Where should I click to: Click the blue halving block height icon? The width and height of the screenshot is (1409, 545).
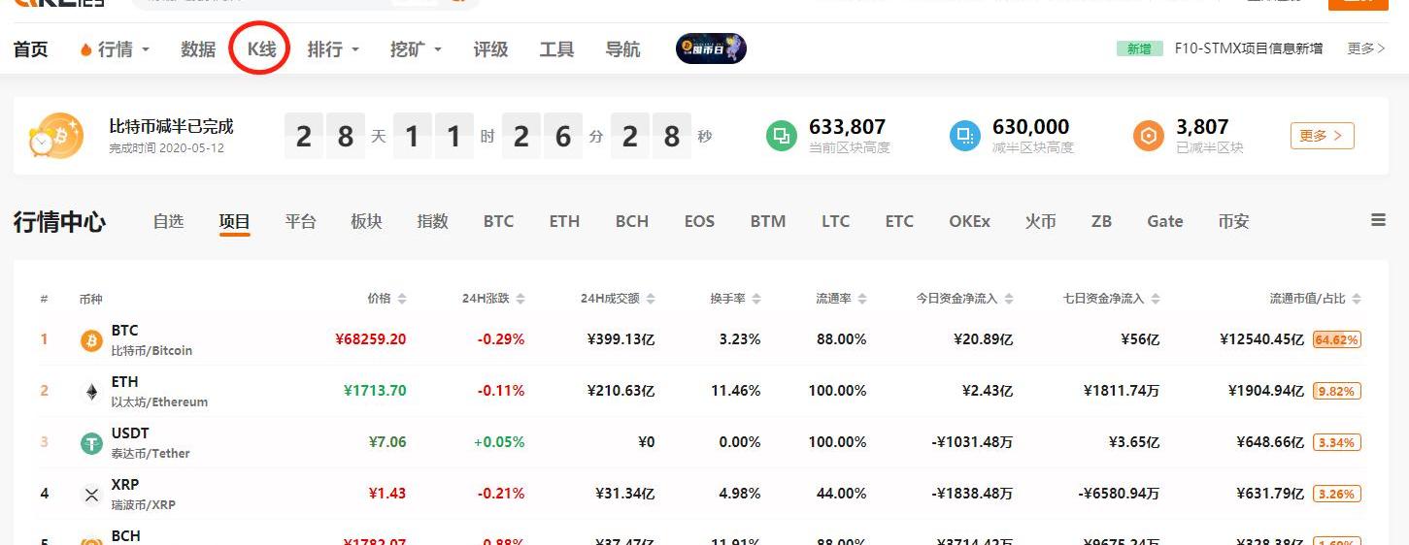964,136
